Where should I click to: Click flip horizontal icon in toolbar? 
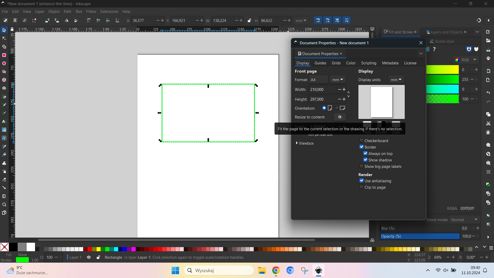coord(66,20)
